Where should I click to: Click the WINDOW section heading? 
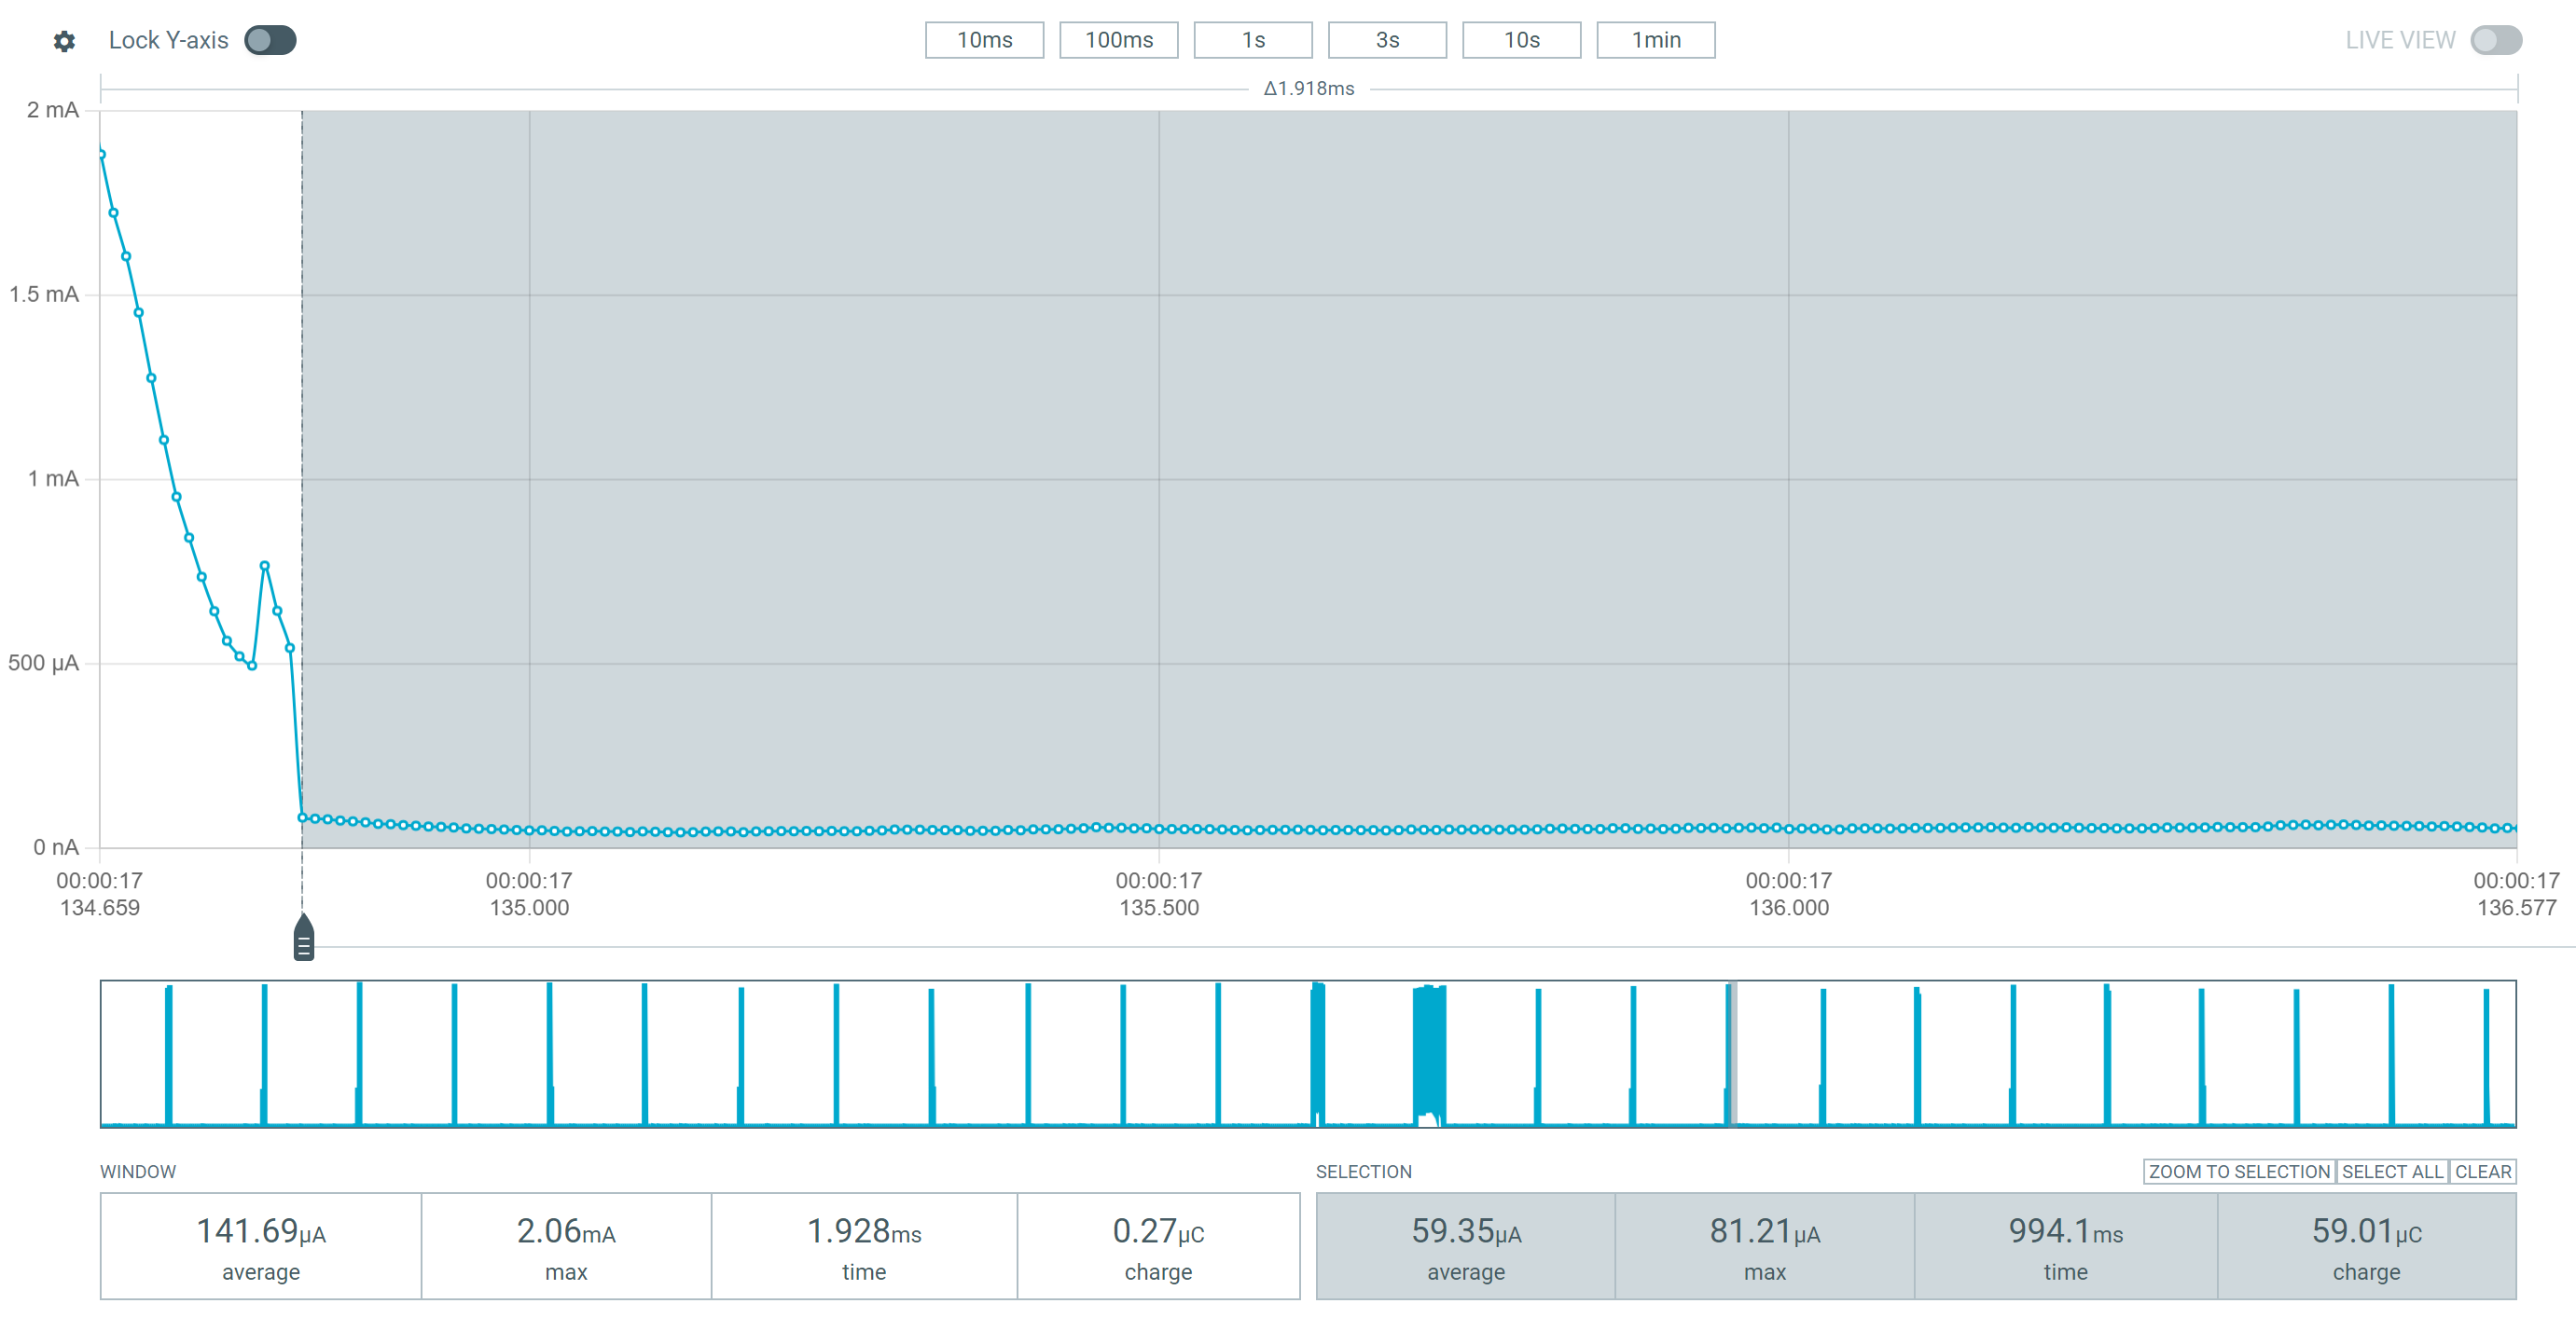point(138,1171)
